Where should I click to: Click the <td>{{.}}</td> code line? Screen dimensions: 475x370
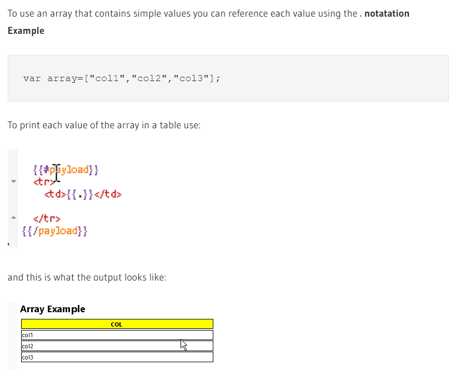coord(82,194)
